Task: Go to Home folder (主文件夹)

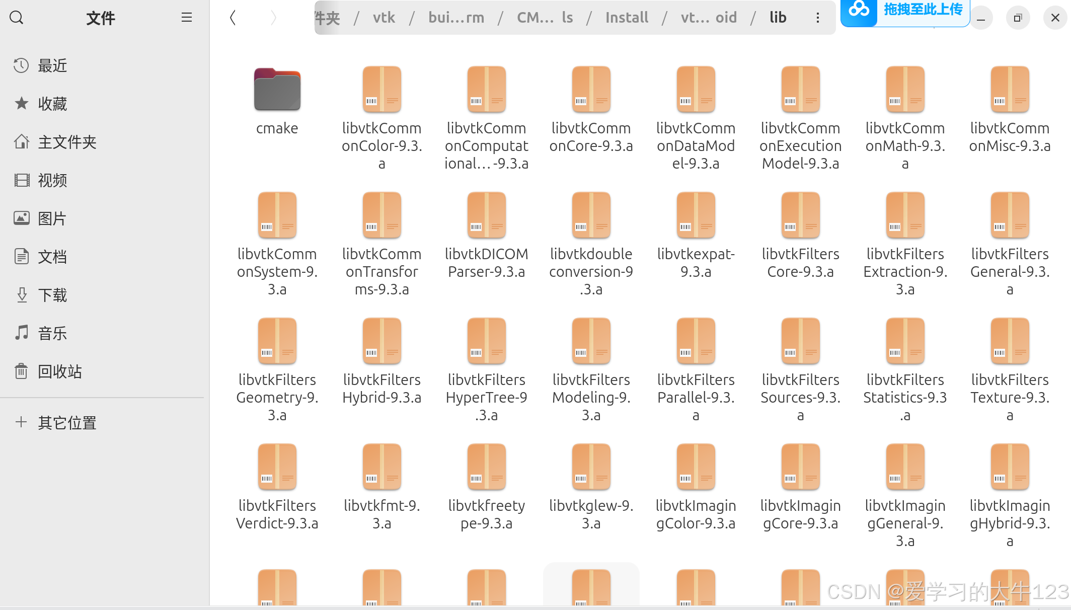Action: click(x=67, y=142)
